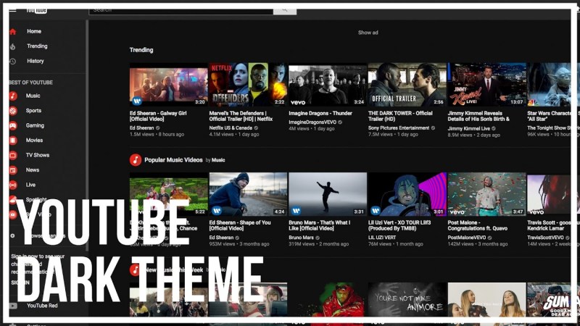
Task: Play the Ed Sheeran Galway Girl thumbnail
Action: 169,84
